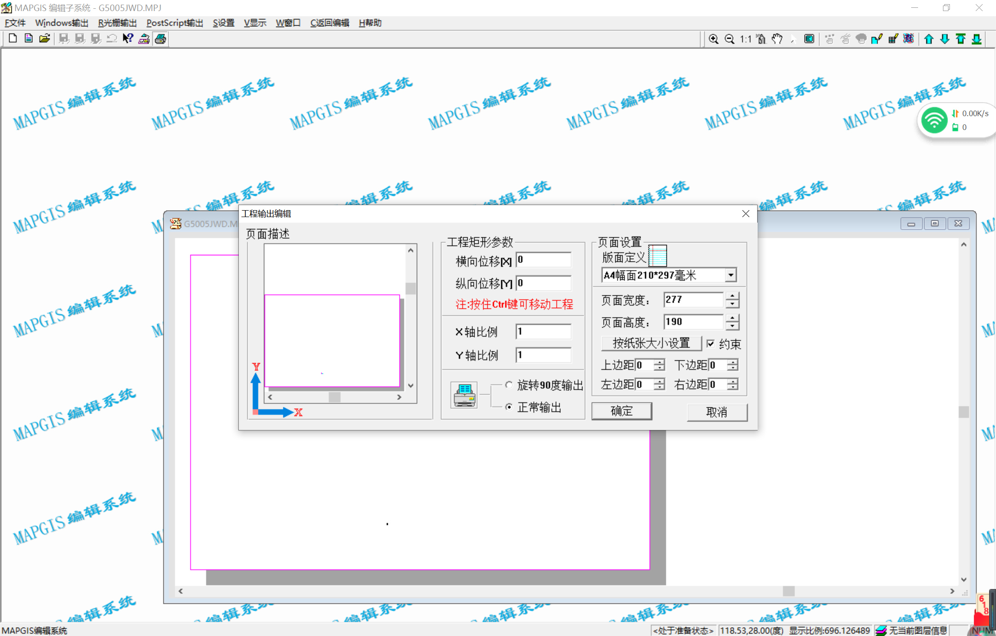
Task: Open the R光栅输出 menu
Action: tap(117, 23)
